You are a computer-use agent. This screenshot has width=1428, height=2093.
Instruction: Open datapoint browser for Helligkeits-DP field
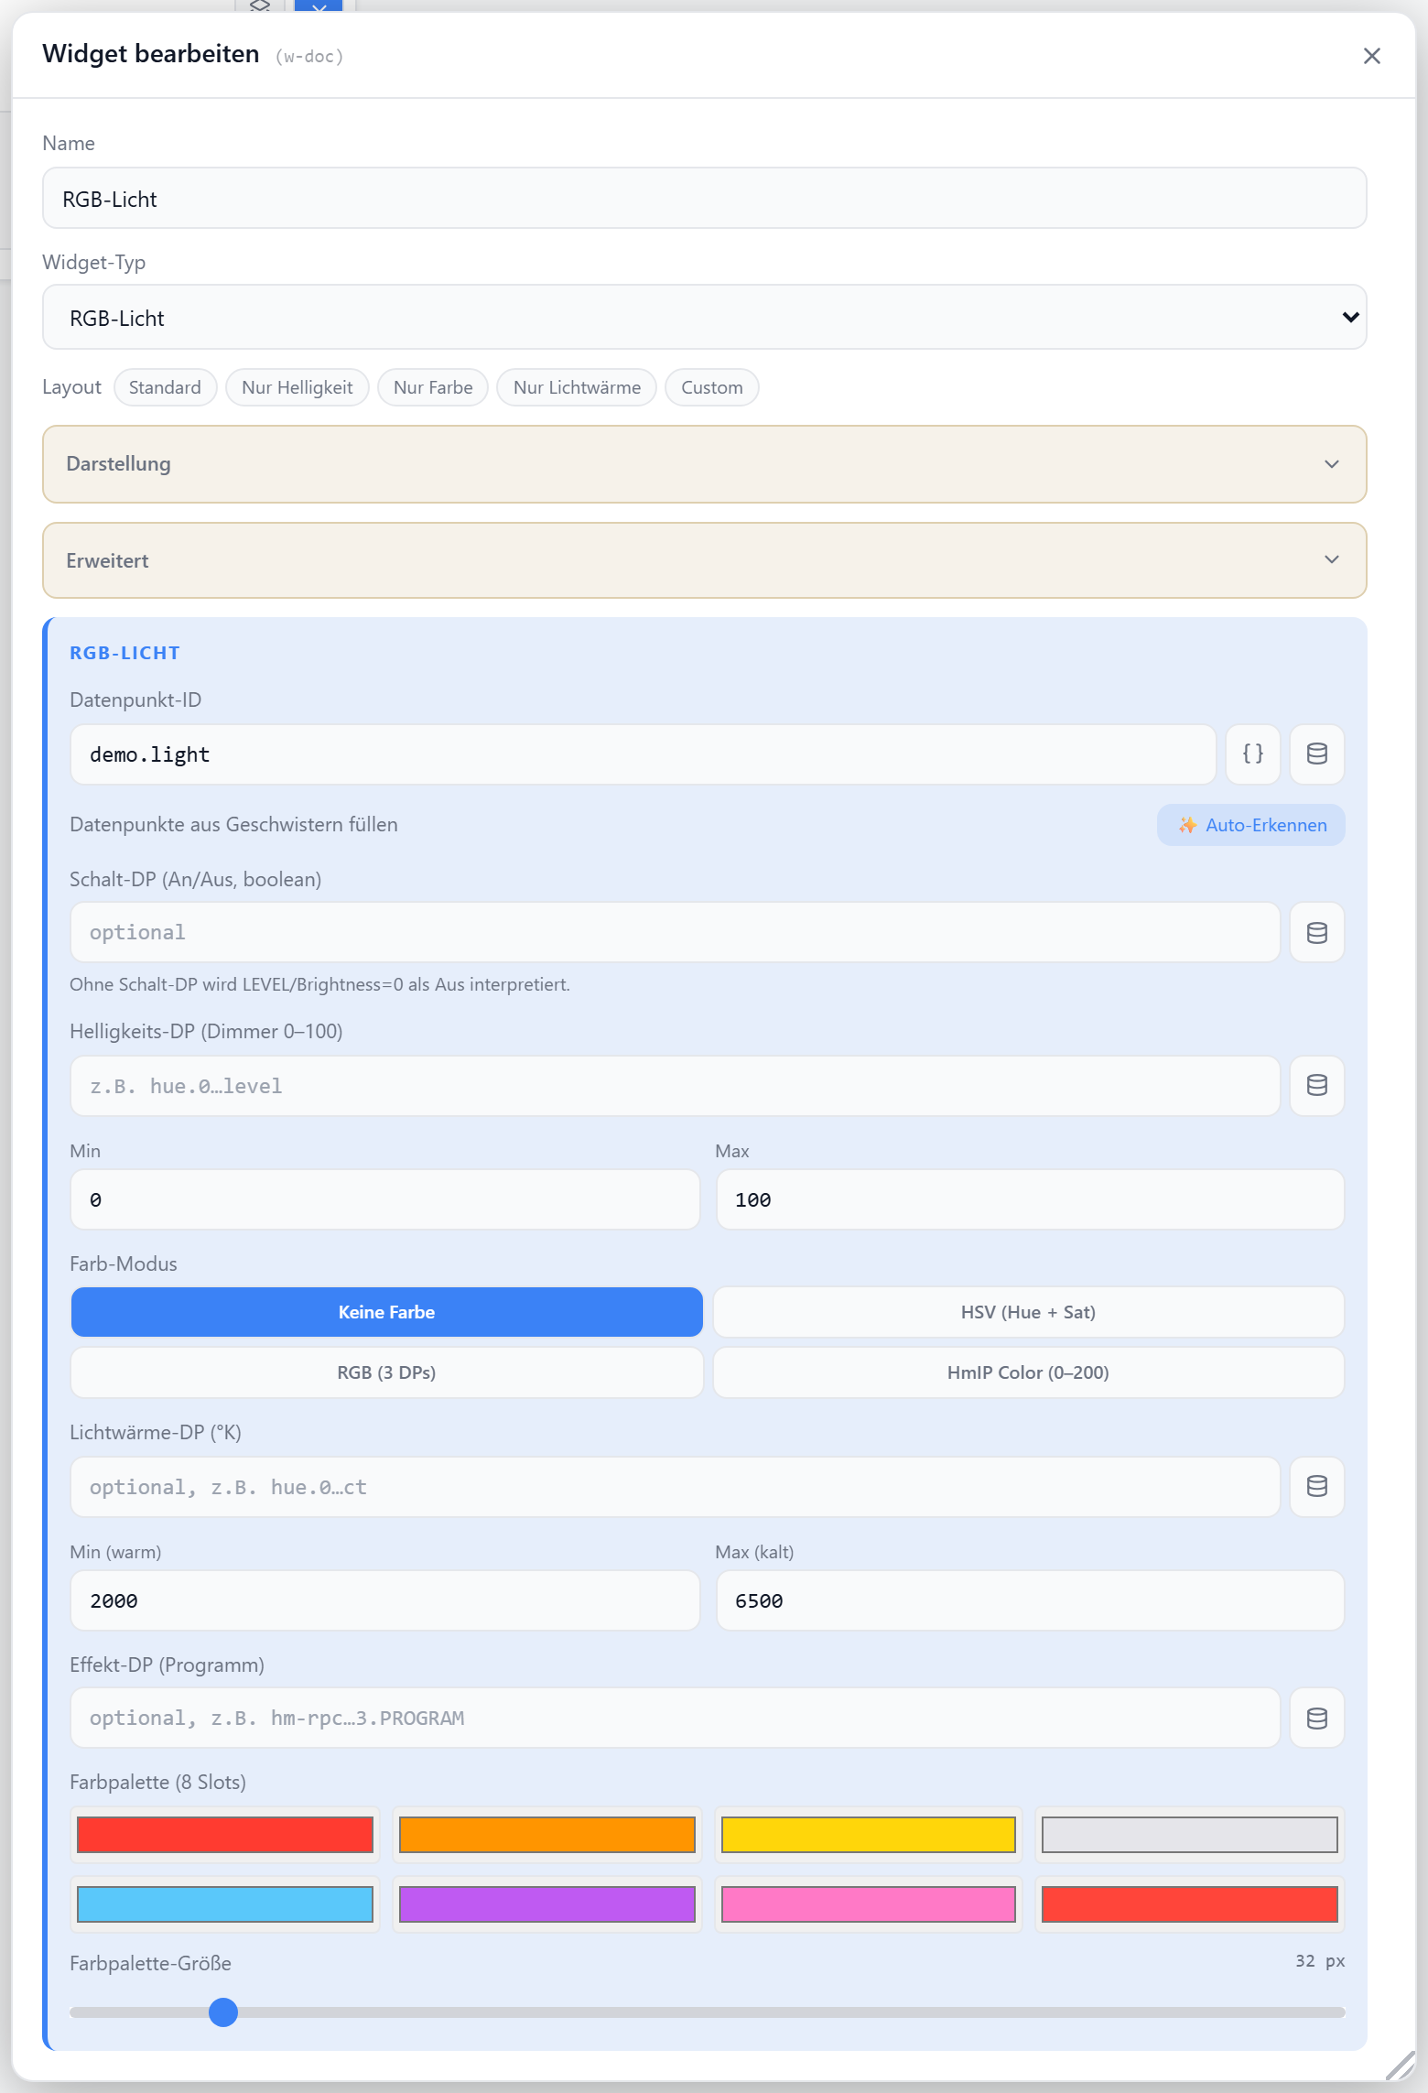(x=1316, y=1085)
